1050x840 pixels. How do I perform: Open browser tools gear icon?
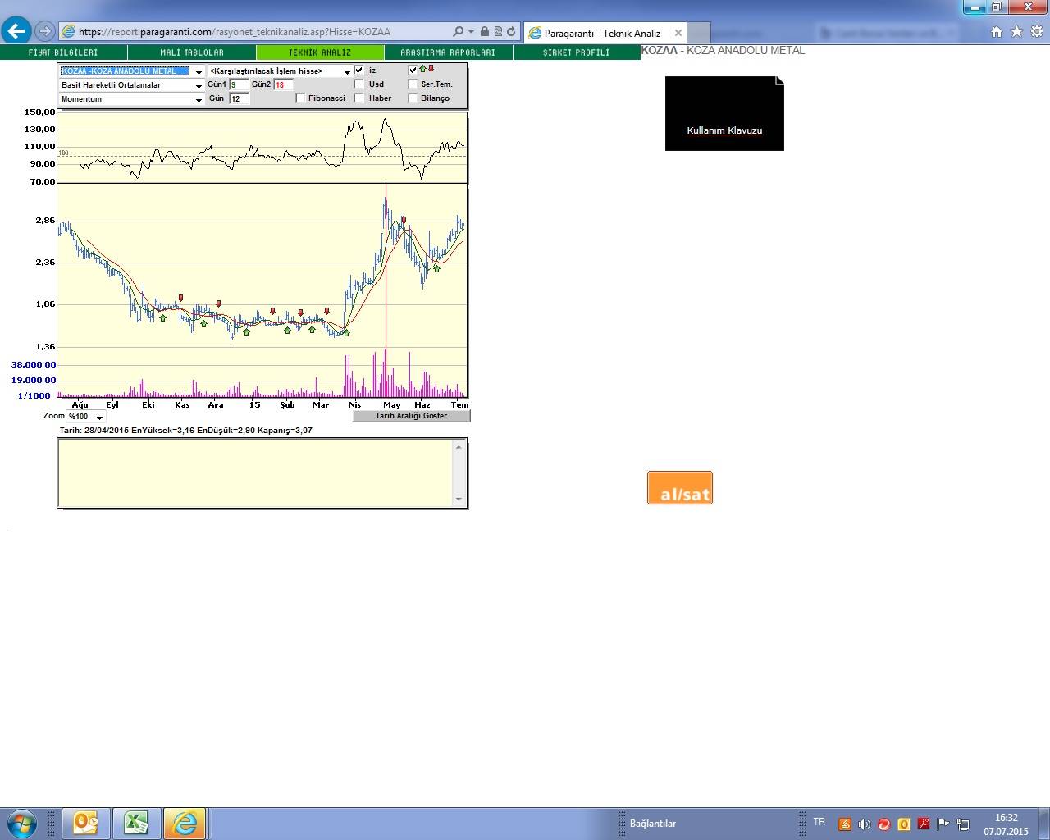[x=1036, y=32]
